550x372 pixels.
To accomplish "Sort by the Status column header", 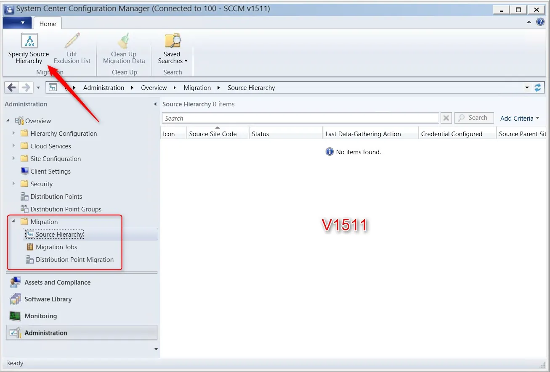I will (x=286, y=133).
